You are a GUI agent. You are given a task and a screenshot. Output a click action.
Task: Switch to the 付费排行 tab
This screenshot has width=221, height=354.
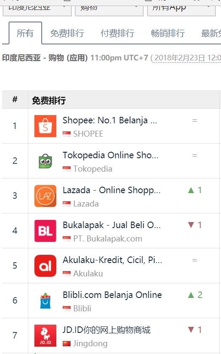click(x=117, y=33)
